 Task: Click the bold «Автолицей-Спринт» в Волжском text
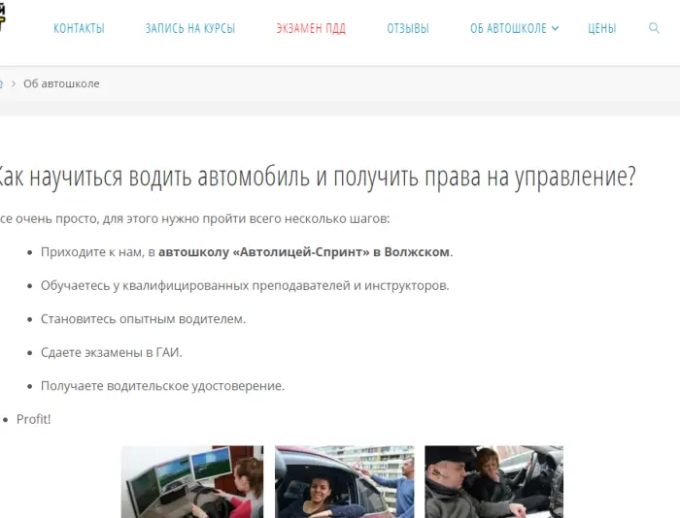[x=304, y=252]
